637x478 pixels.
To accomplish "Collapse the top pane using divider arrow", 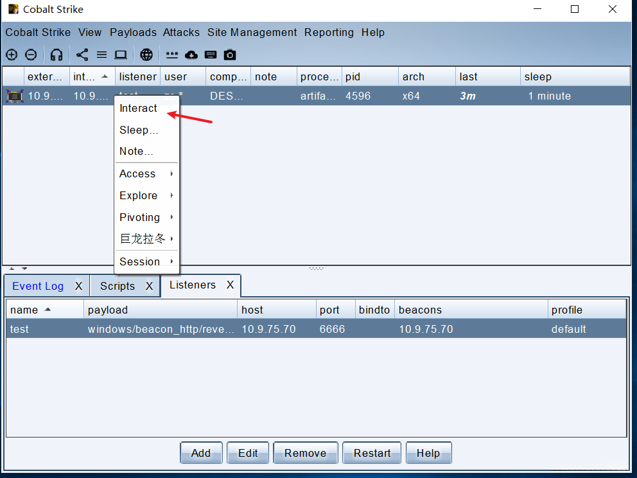I will [x=12, y=269].
